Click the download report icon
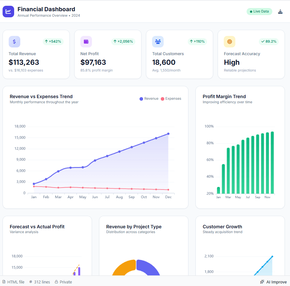The height and width of the screenshot is (286, 290). coord(280,11)
